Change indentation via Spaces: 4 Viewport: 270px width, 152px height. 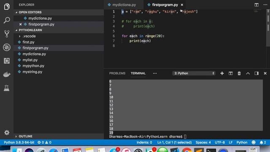[x=203, y=142]
